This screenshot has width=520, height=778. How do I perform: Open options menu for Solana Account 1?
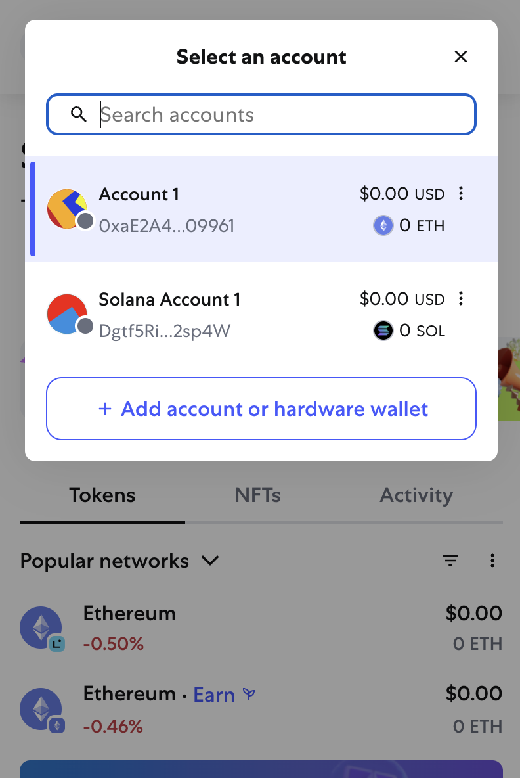tap(460, 299)
